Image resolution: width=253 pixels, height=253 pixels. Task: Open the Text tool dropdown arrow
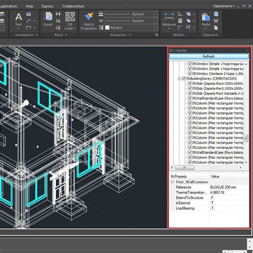18,28
